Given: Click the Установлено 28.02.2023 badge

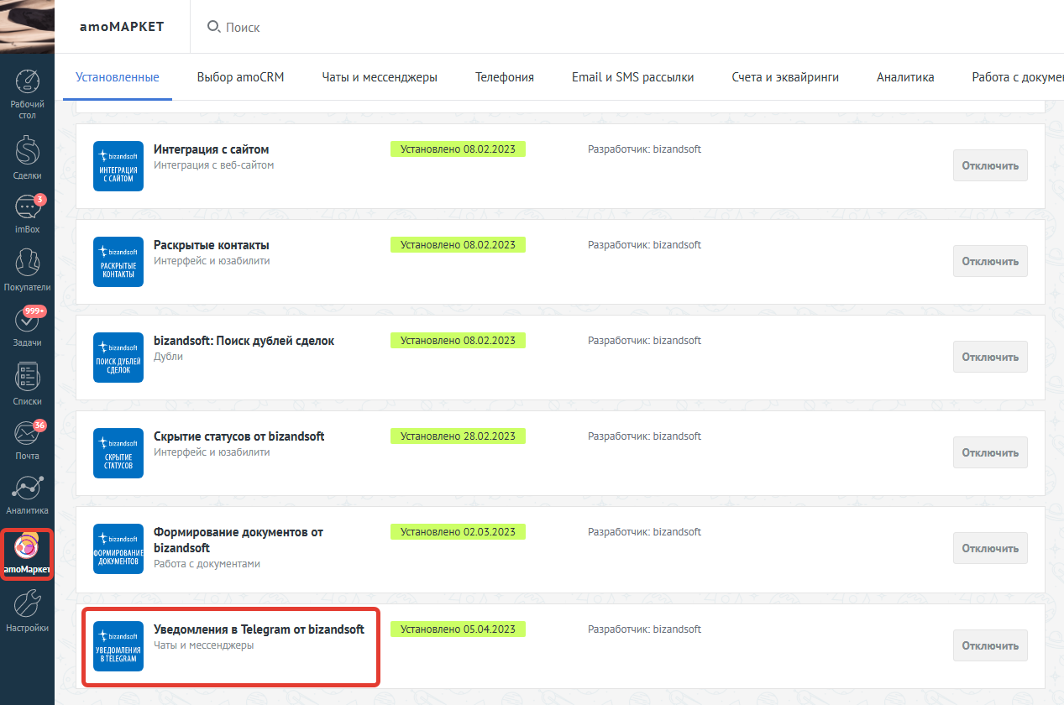Looking at the screenshot, I should 458,436.
